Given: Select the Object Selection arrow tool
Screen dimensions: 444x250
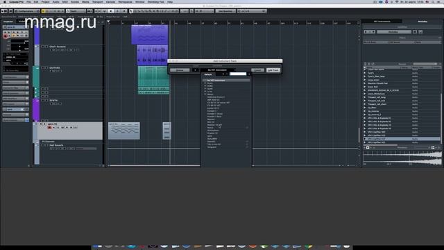Looking at the screenshot, I should click(x=131, y=11).
